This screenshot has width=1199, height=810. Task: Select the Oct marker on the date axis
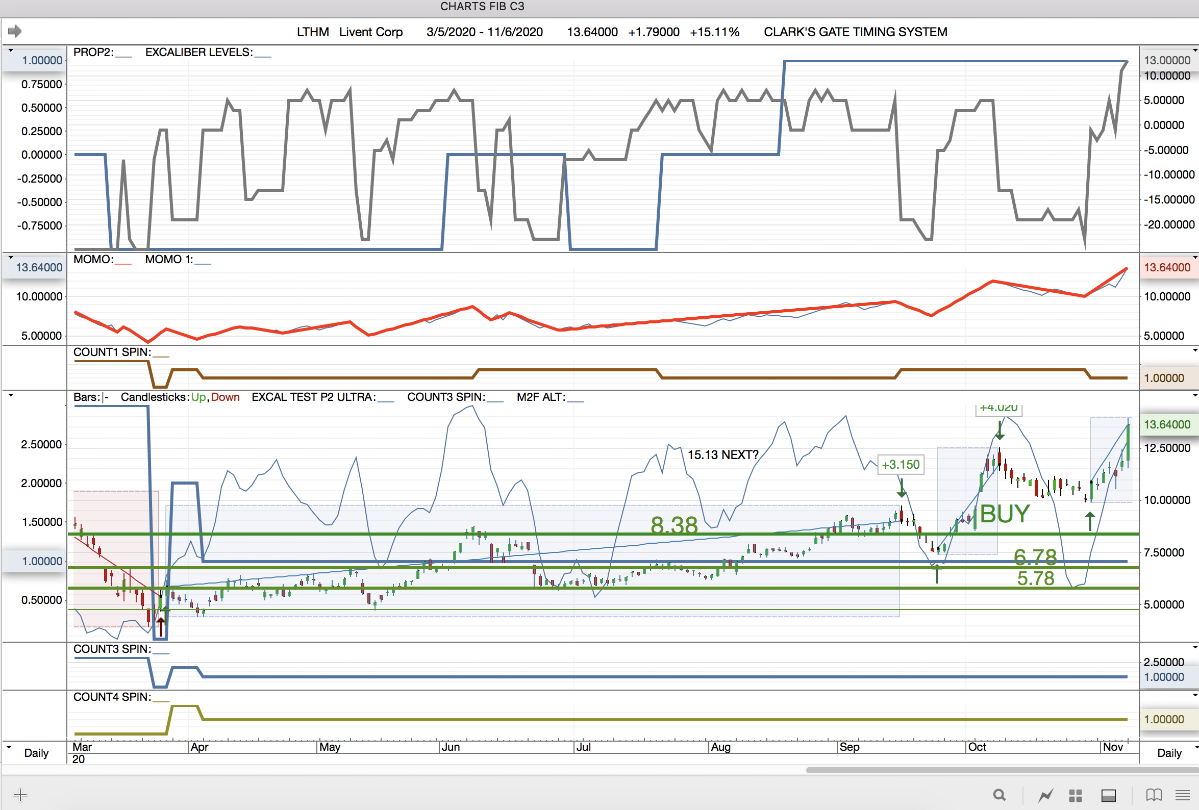coord(977,747)
